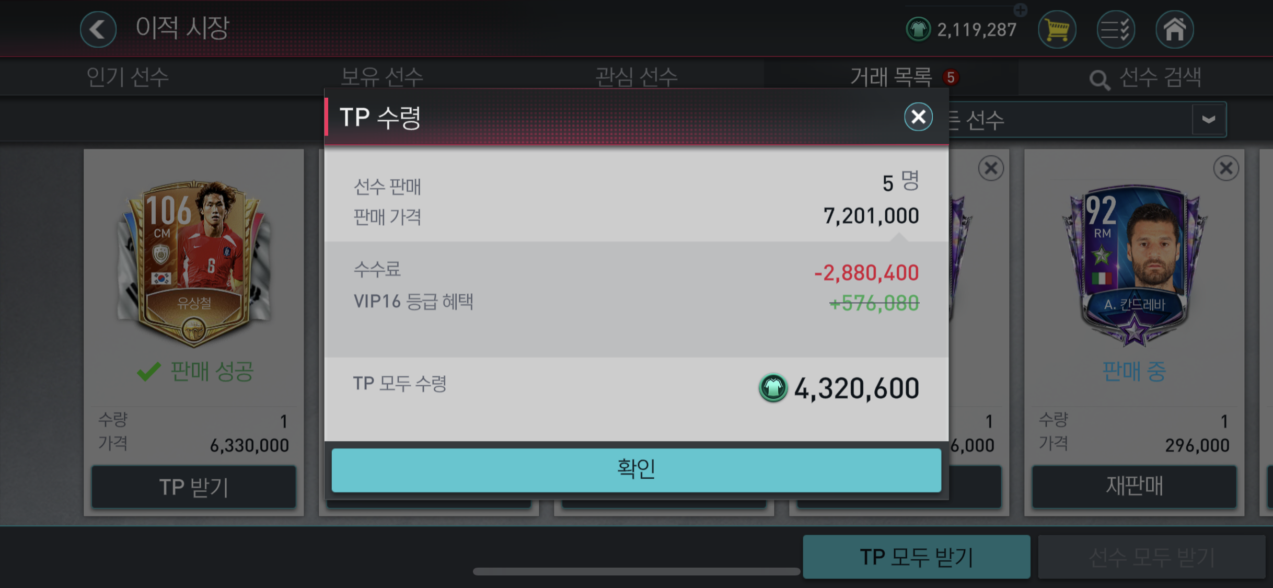
Task: Select the 거래 목록 tab
Action: (891, 77)
